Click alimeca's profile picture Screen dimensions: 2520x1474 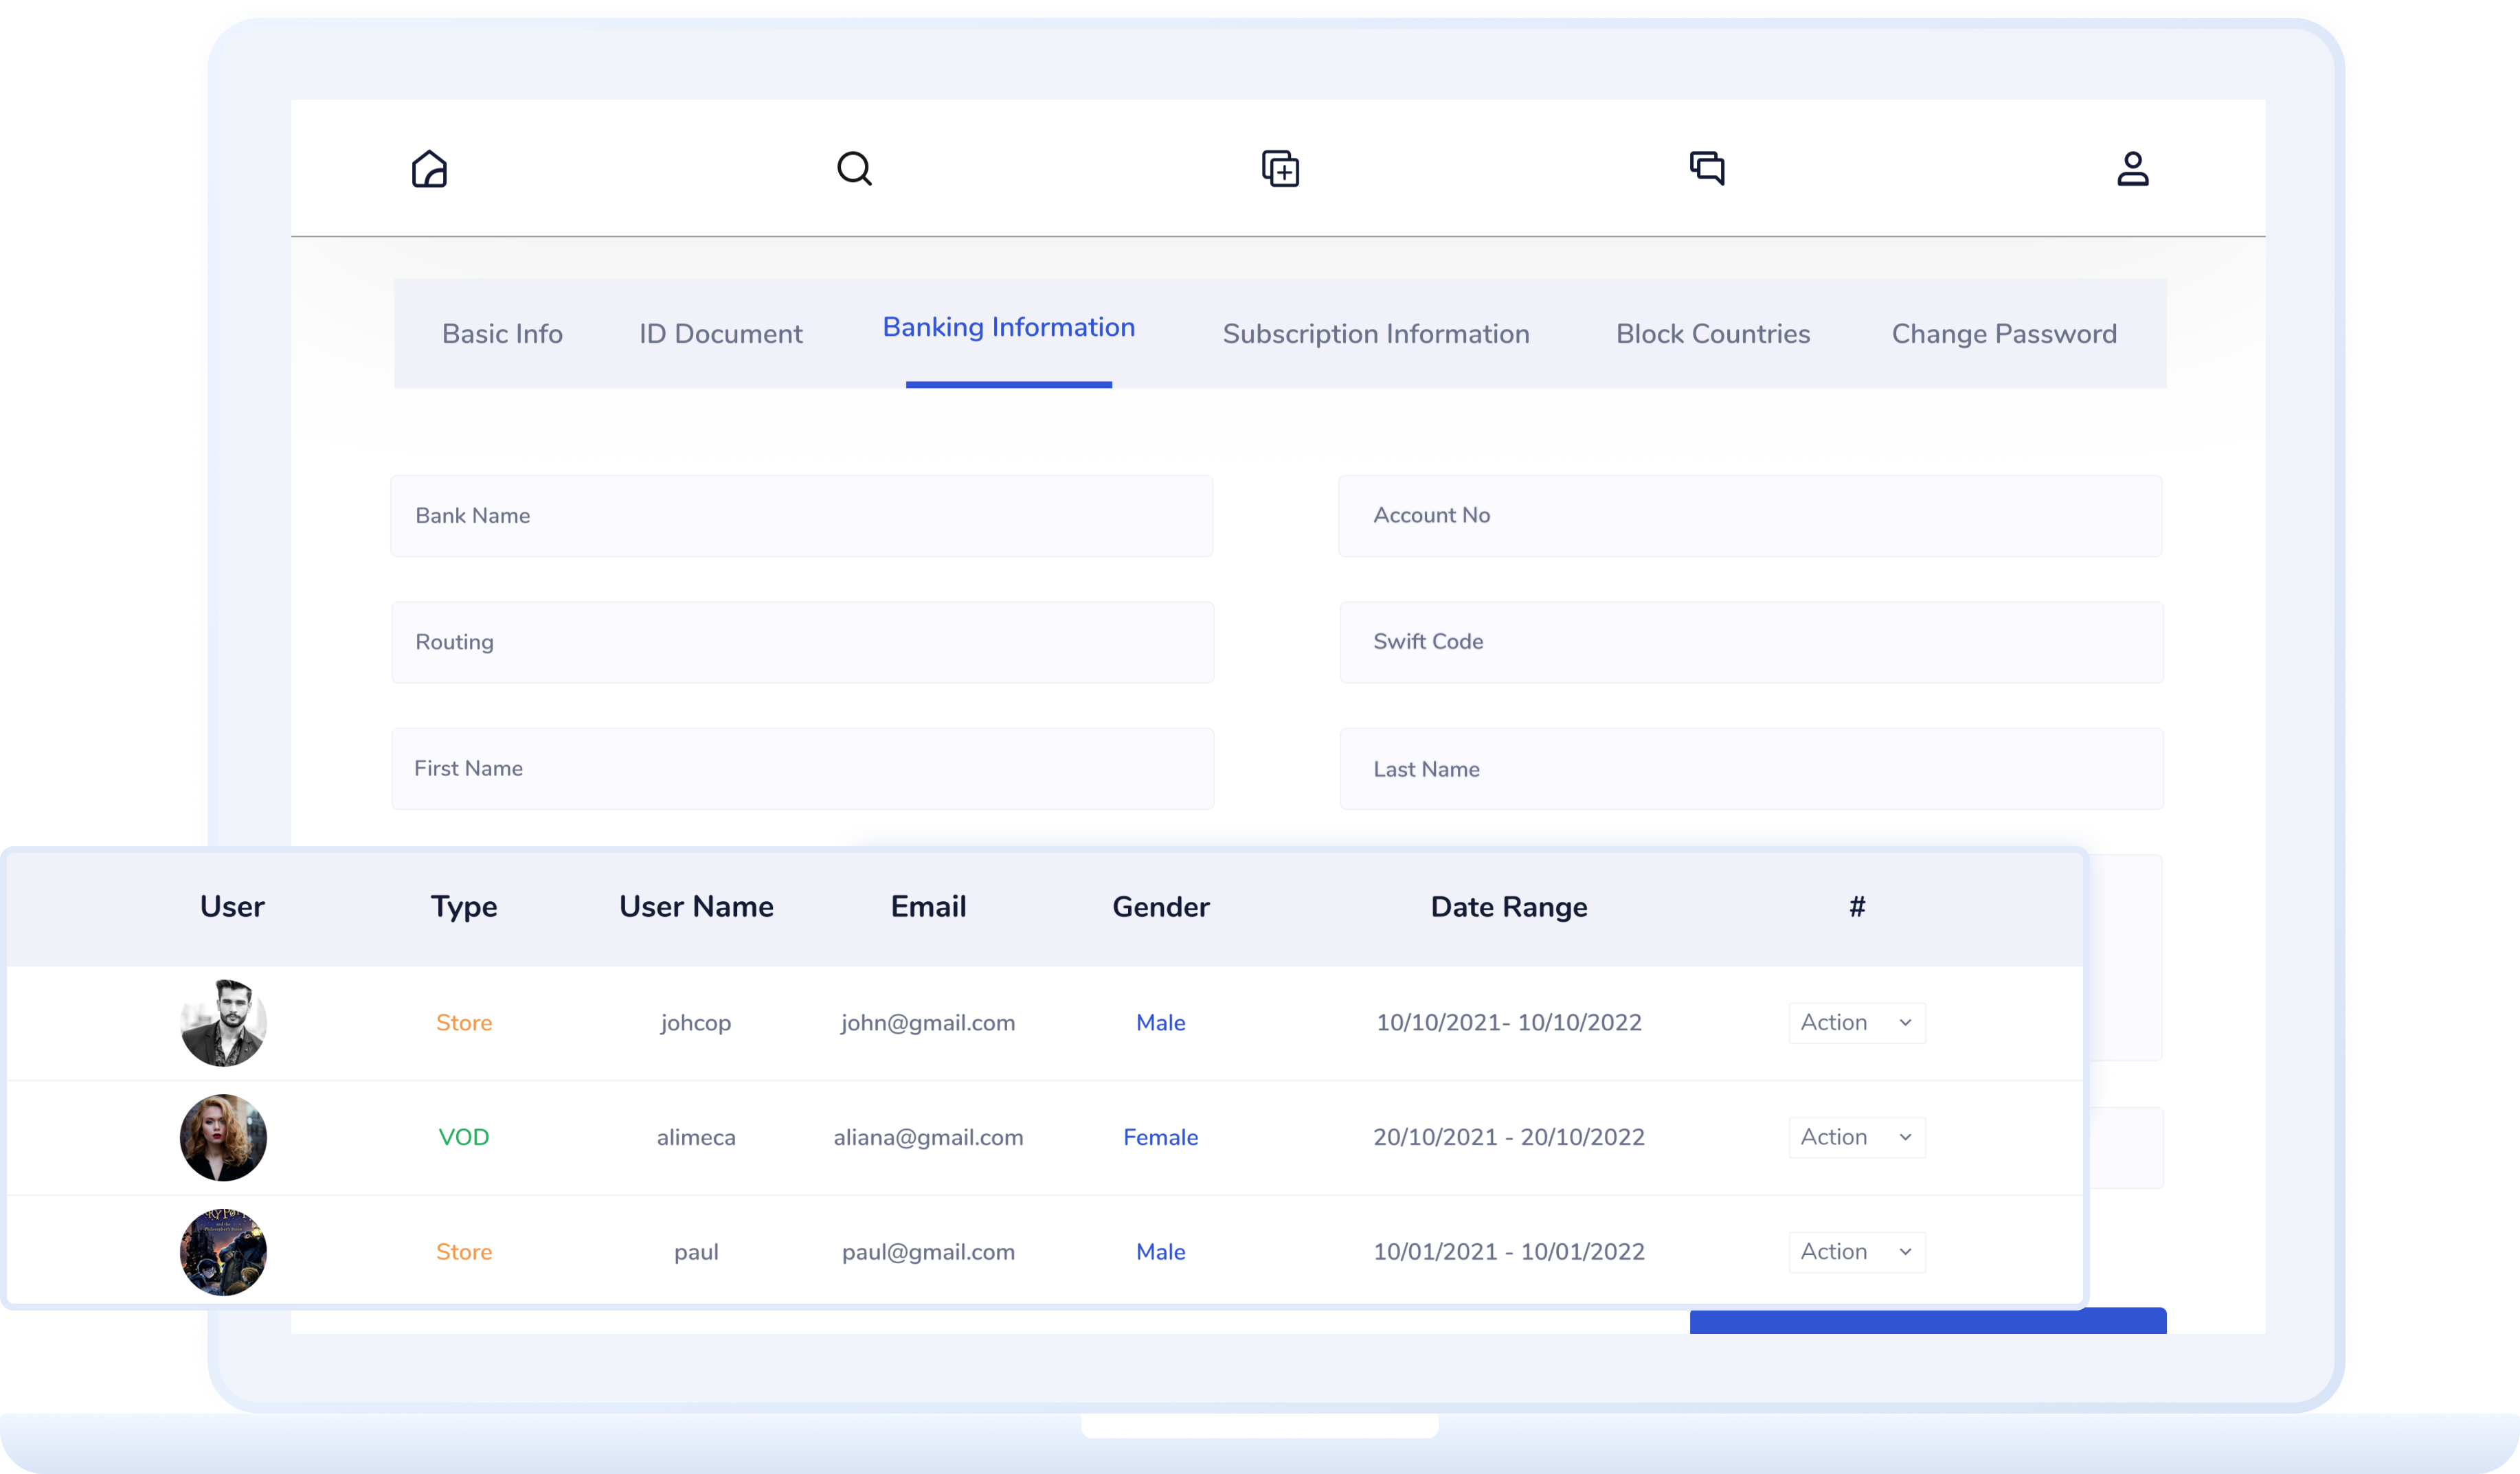(223, 1137)
